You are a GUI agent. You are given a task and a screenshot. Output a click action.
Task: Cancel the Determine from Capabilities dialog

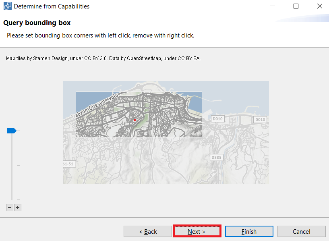[x=301, y=231]
